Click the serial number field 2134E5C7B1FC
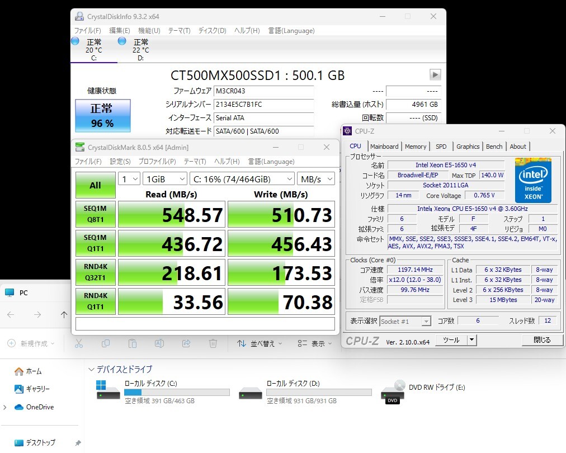Viewport: 566px width, 453px height. pos(263,105)
